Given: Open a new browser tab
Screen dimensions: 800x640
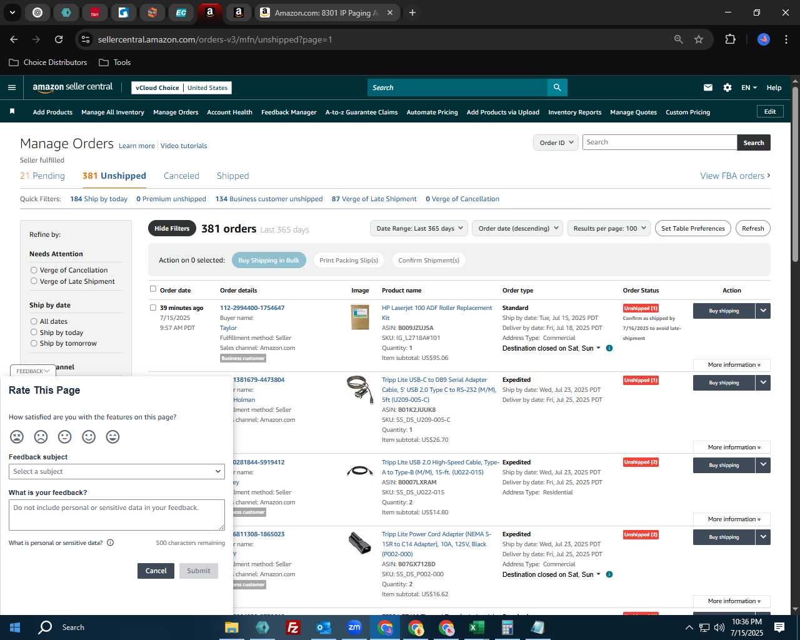Looking at the screenshot, I should [x=412, y=12].
